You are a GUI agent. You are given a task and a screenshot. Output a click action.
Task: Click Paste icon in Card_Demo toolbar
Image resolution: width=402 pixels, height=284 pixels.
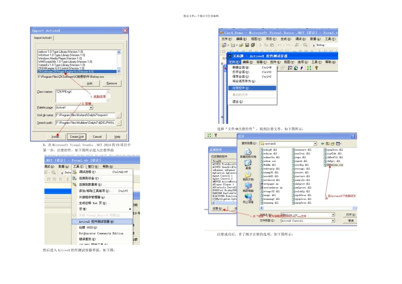tap(272, 45)
